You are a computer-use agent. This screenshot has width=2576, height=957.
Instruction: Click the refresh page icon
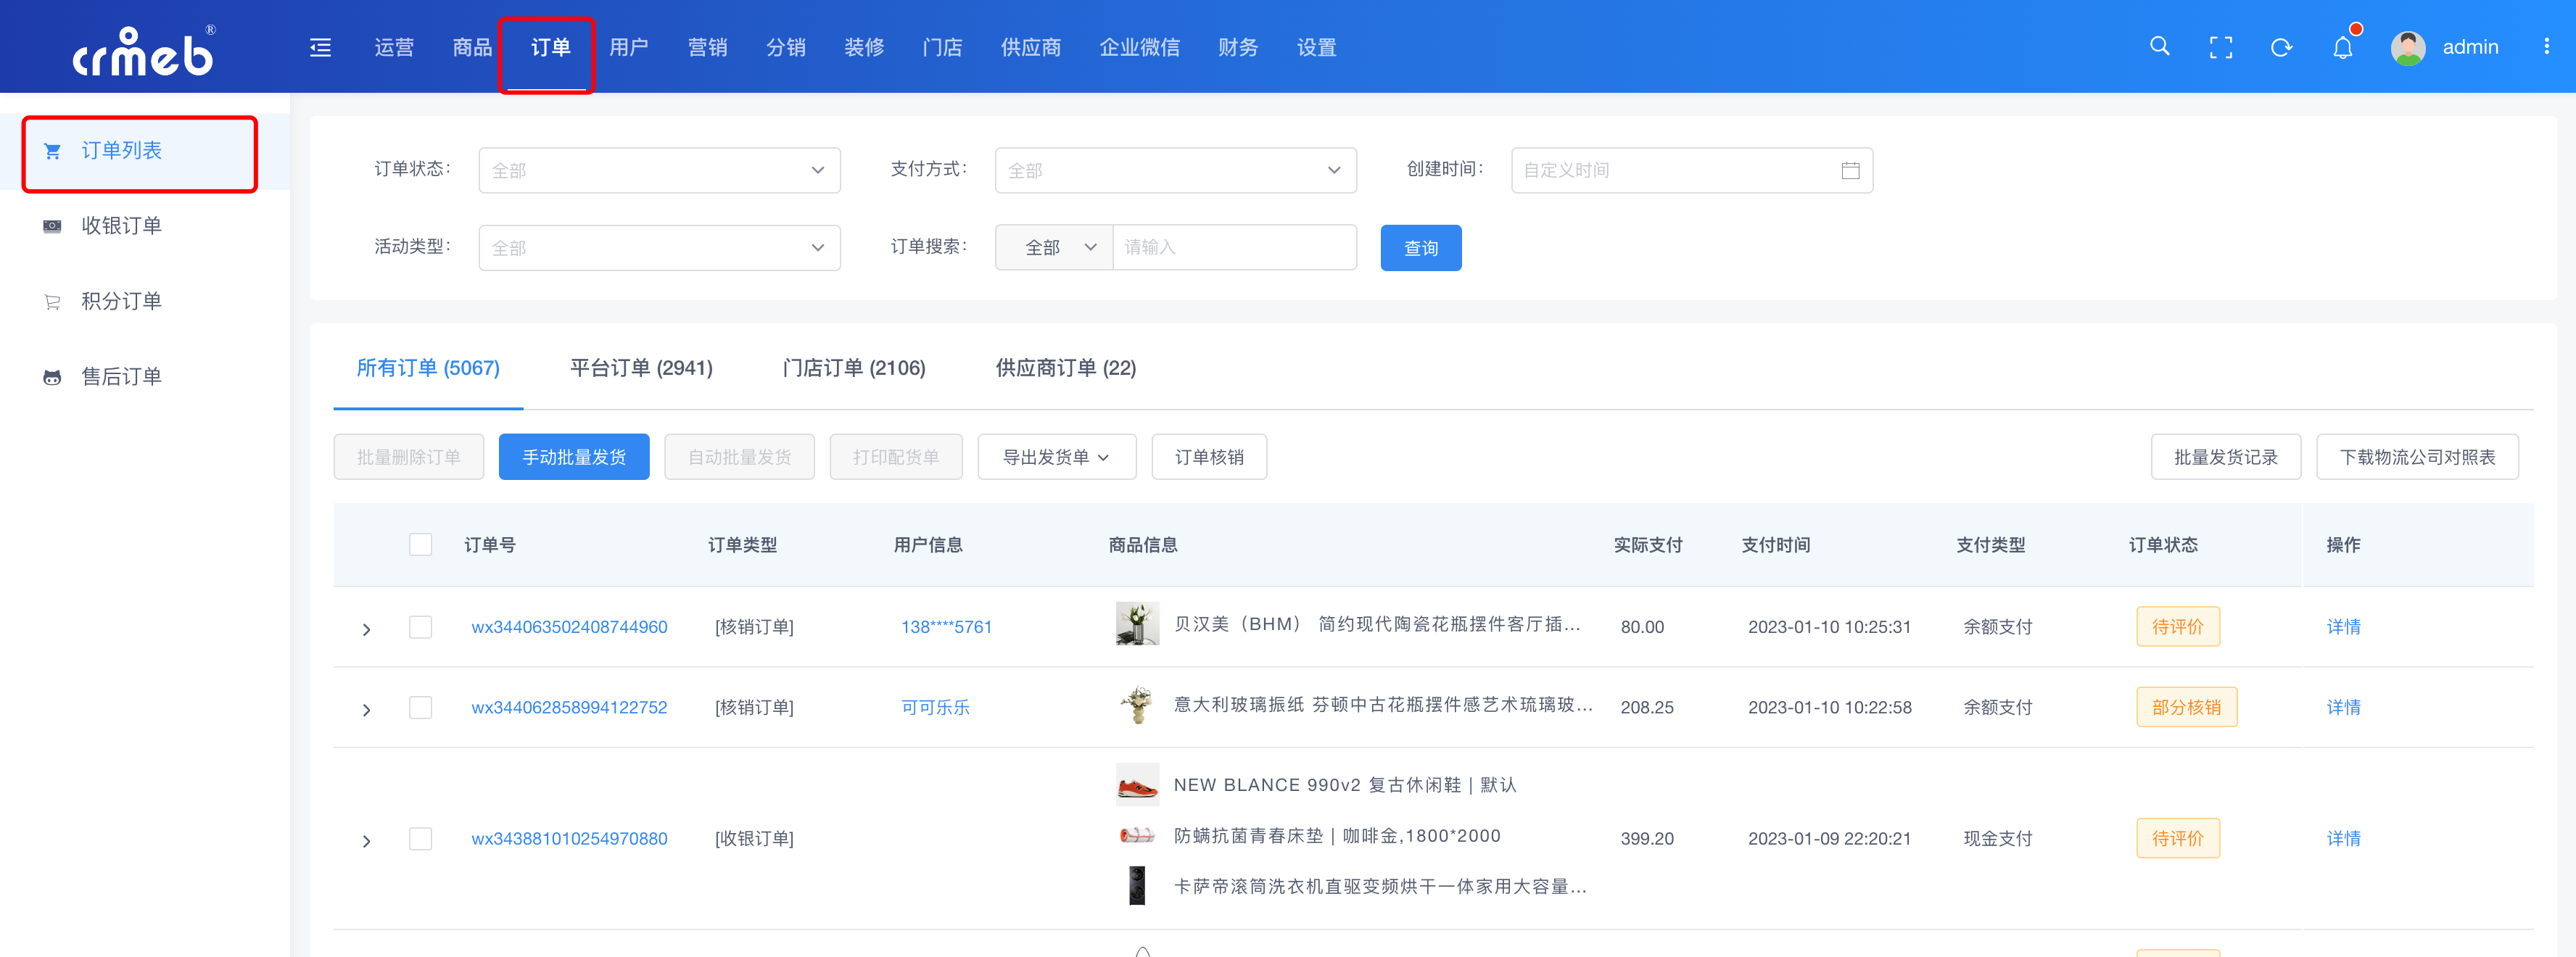(2281, 47)
